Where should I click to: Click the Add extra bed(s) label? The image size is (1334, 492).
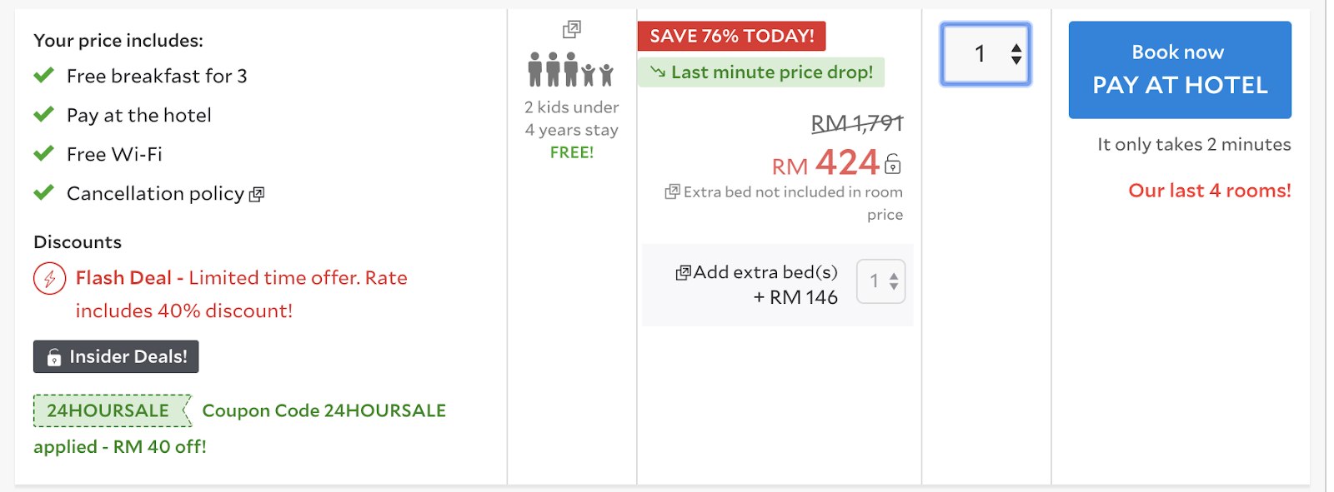765,272
